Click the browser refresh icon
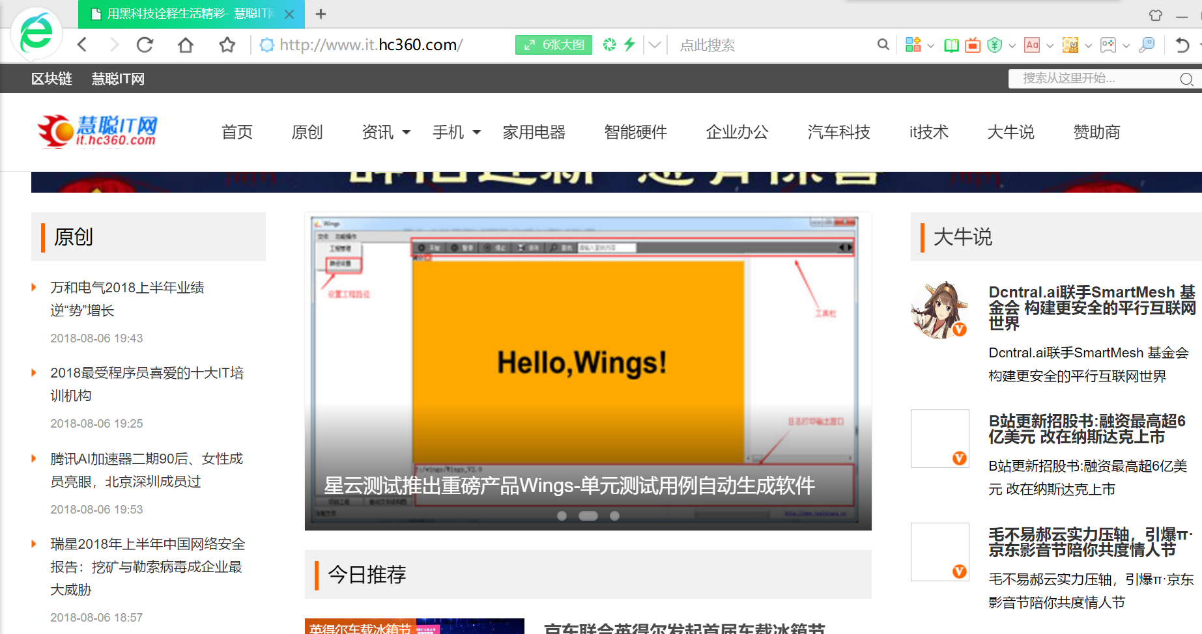1202x634 pixels. tap(145, 45)
